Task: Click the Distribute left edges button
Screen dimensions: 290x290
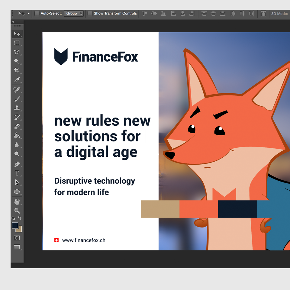Action: (x=233, y=14)
